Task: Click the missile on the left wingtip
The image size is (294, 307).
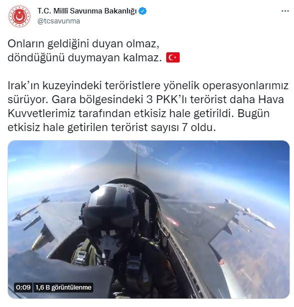Action: point(30,209)
